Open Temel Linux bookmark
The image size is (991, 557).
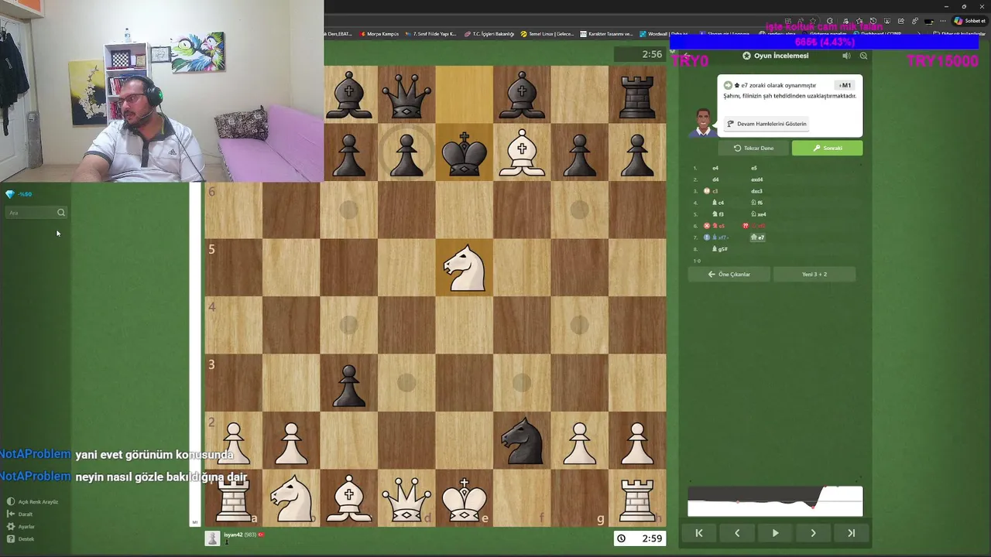pyautogui.click(x=547, y=34)
